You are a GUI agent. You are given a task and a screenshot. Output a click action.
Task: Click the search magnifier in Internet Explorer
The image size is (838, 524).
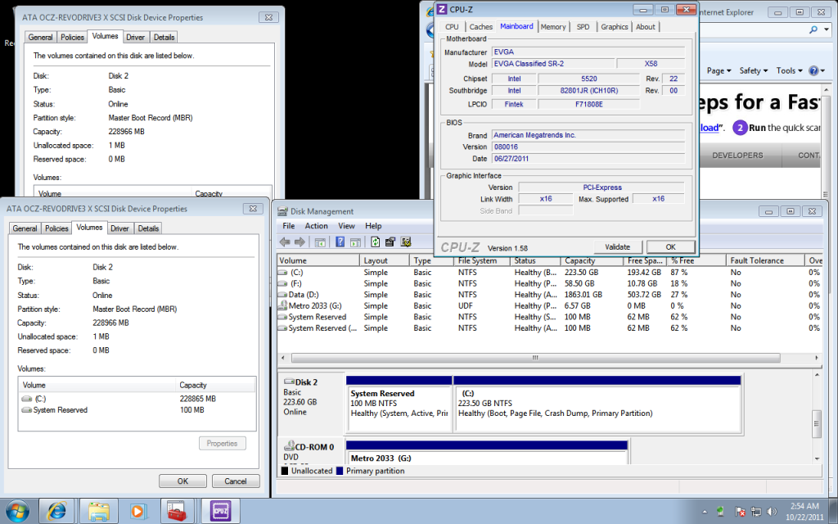click(x=814, y=29)
